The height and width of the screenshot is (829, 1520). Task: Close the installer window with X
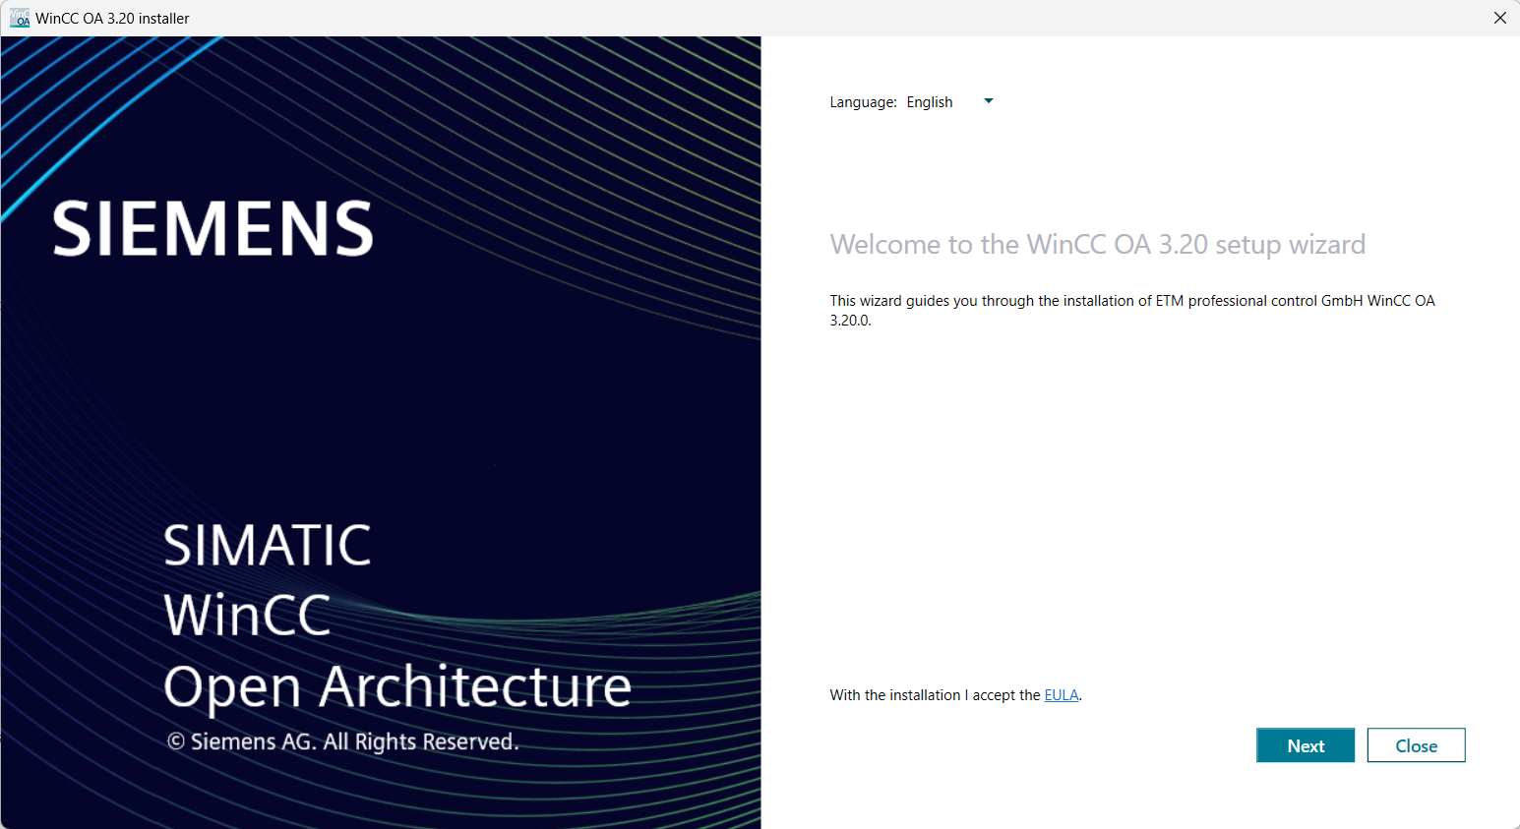[x=1499, y=18]
